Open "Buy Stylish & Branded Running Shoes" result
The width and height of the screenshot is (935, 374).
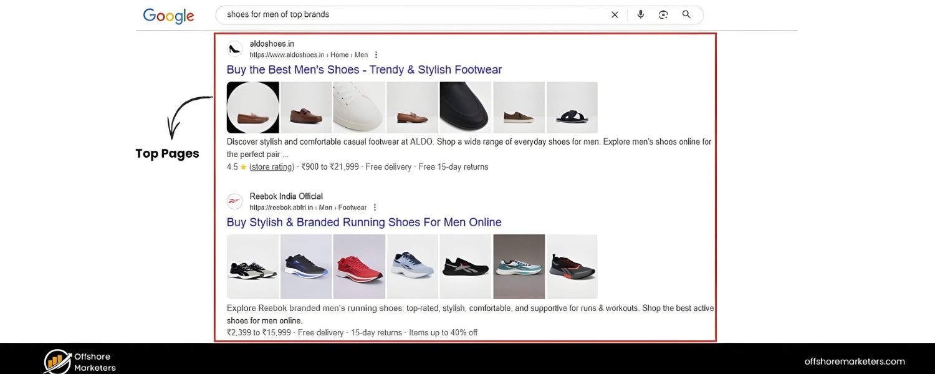tap(363, 222)
